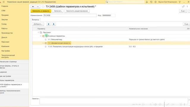Open Закупки section
The height and width of the screenshot is (107, 190).
click(x=5, y=20)
